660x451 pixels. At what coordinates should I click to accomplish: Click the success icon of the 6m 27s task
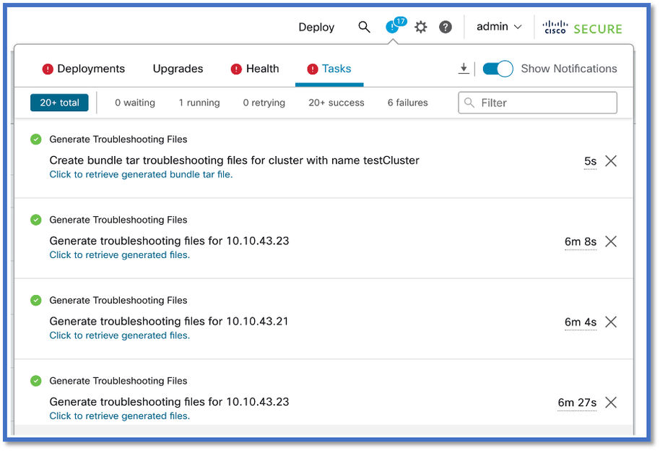[x=36, y=381]
